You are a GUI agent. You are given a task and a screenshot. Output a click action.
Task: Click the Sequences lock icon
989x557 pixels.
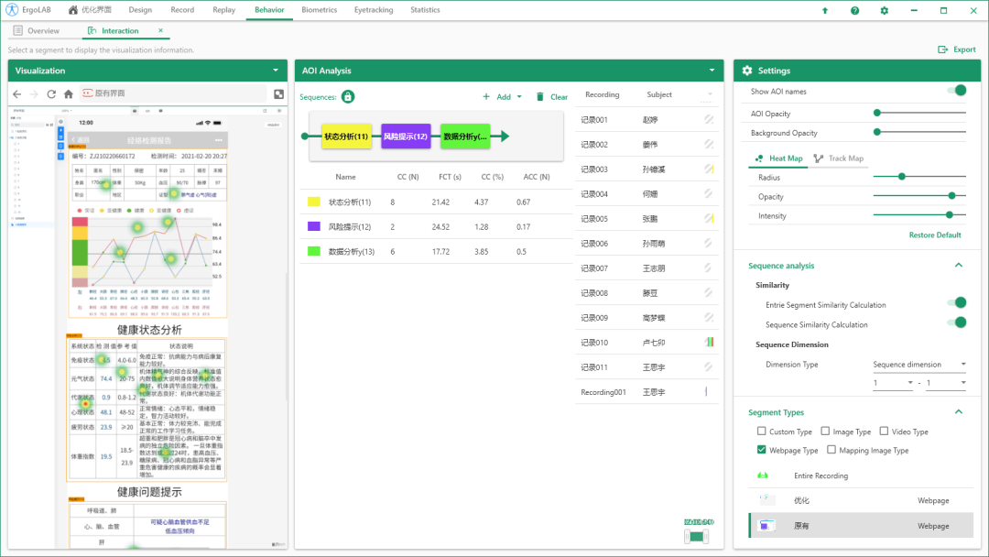coord(348,96)
